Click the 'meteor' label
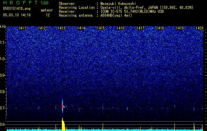The image size is (207, 131). pyautogui.click(x=47, y=10)
